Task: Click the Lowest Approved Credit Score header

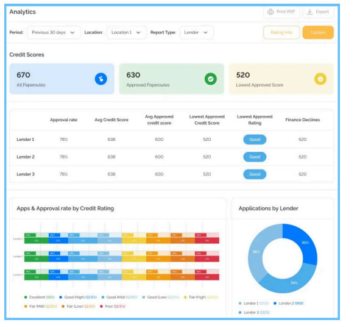Action: [207, 119]
